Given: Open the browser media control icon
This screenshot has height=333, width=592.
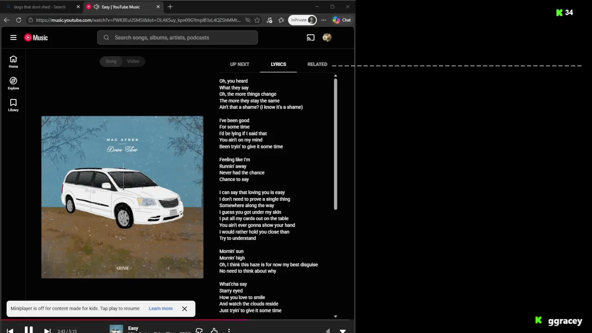Looking at the screenshot, I should 270,20.
